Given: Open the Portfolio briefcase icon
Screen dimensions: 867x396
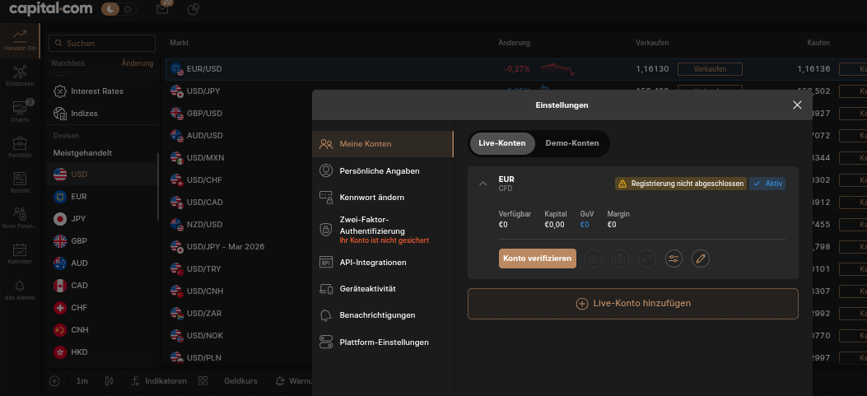Looking at the screenshot, I should pos(20,147).
